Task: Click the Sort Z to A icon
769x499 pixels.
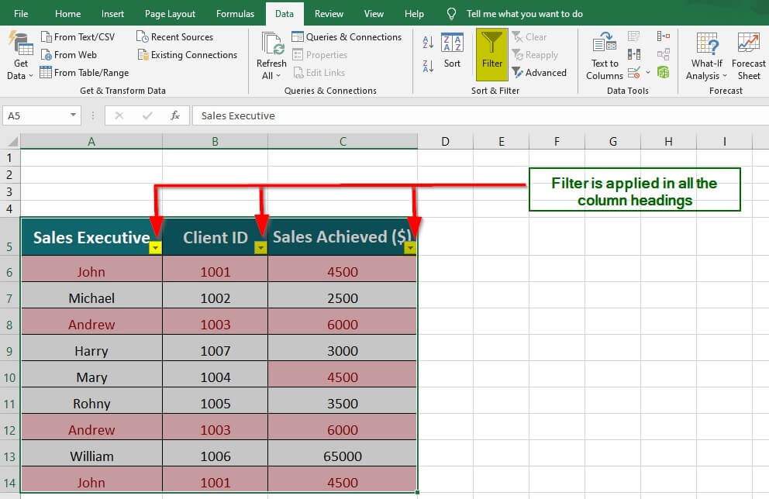Action: pyautogui.click(x=428, y=66)
